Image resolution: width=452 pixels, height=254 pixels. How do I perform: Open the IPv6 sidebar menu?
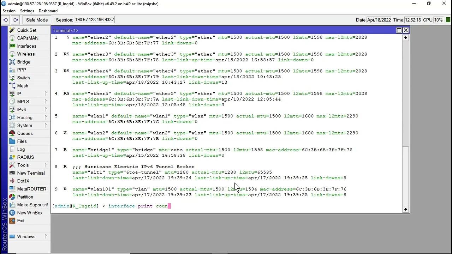point(22,109)
